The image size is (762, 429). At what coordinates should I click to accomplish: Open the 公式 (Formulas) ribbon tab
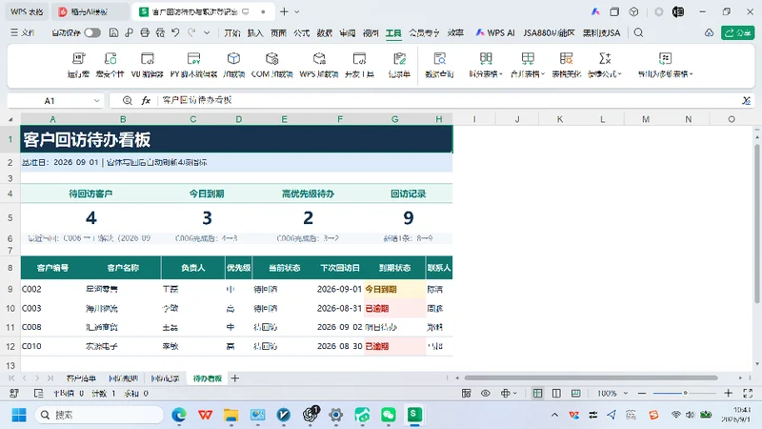coord(301,32)
